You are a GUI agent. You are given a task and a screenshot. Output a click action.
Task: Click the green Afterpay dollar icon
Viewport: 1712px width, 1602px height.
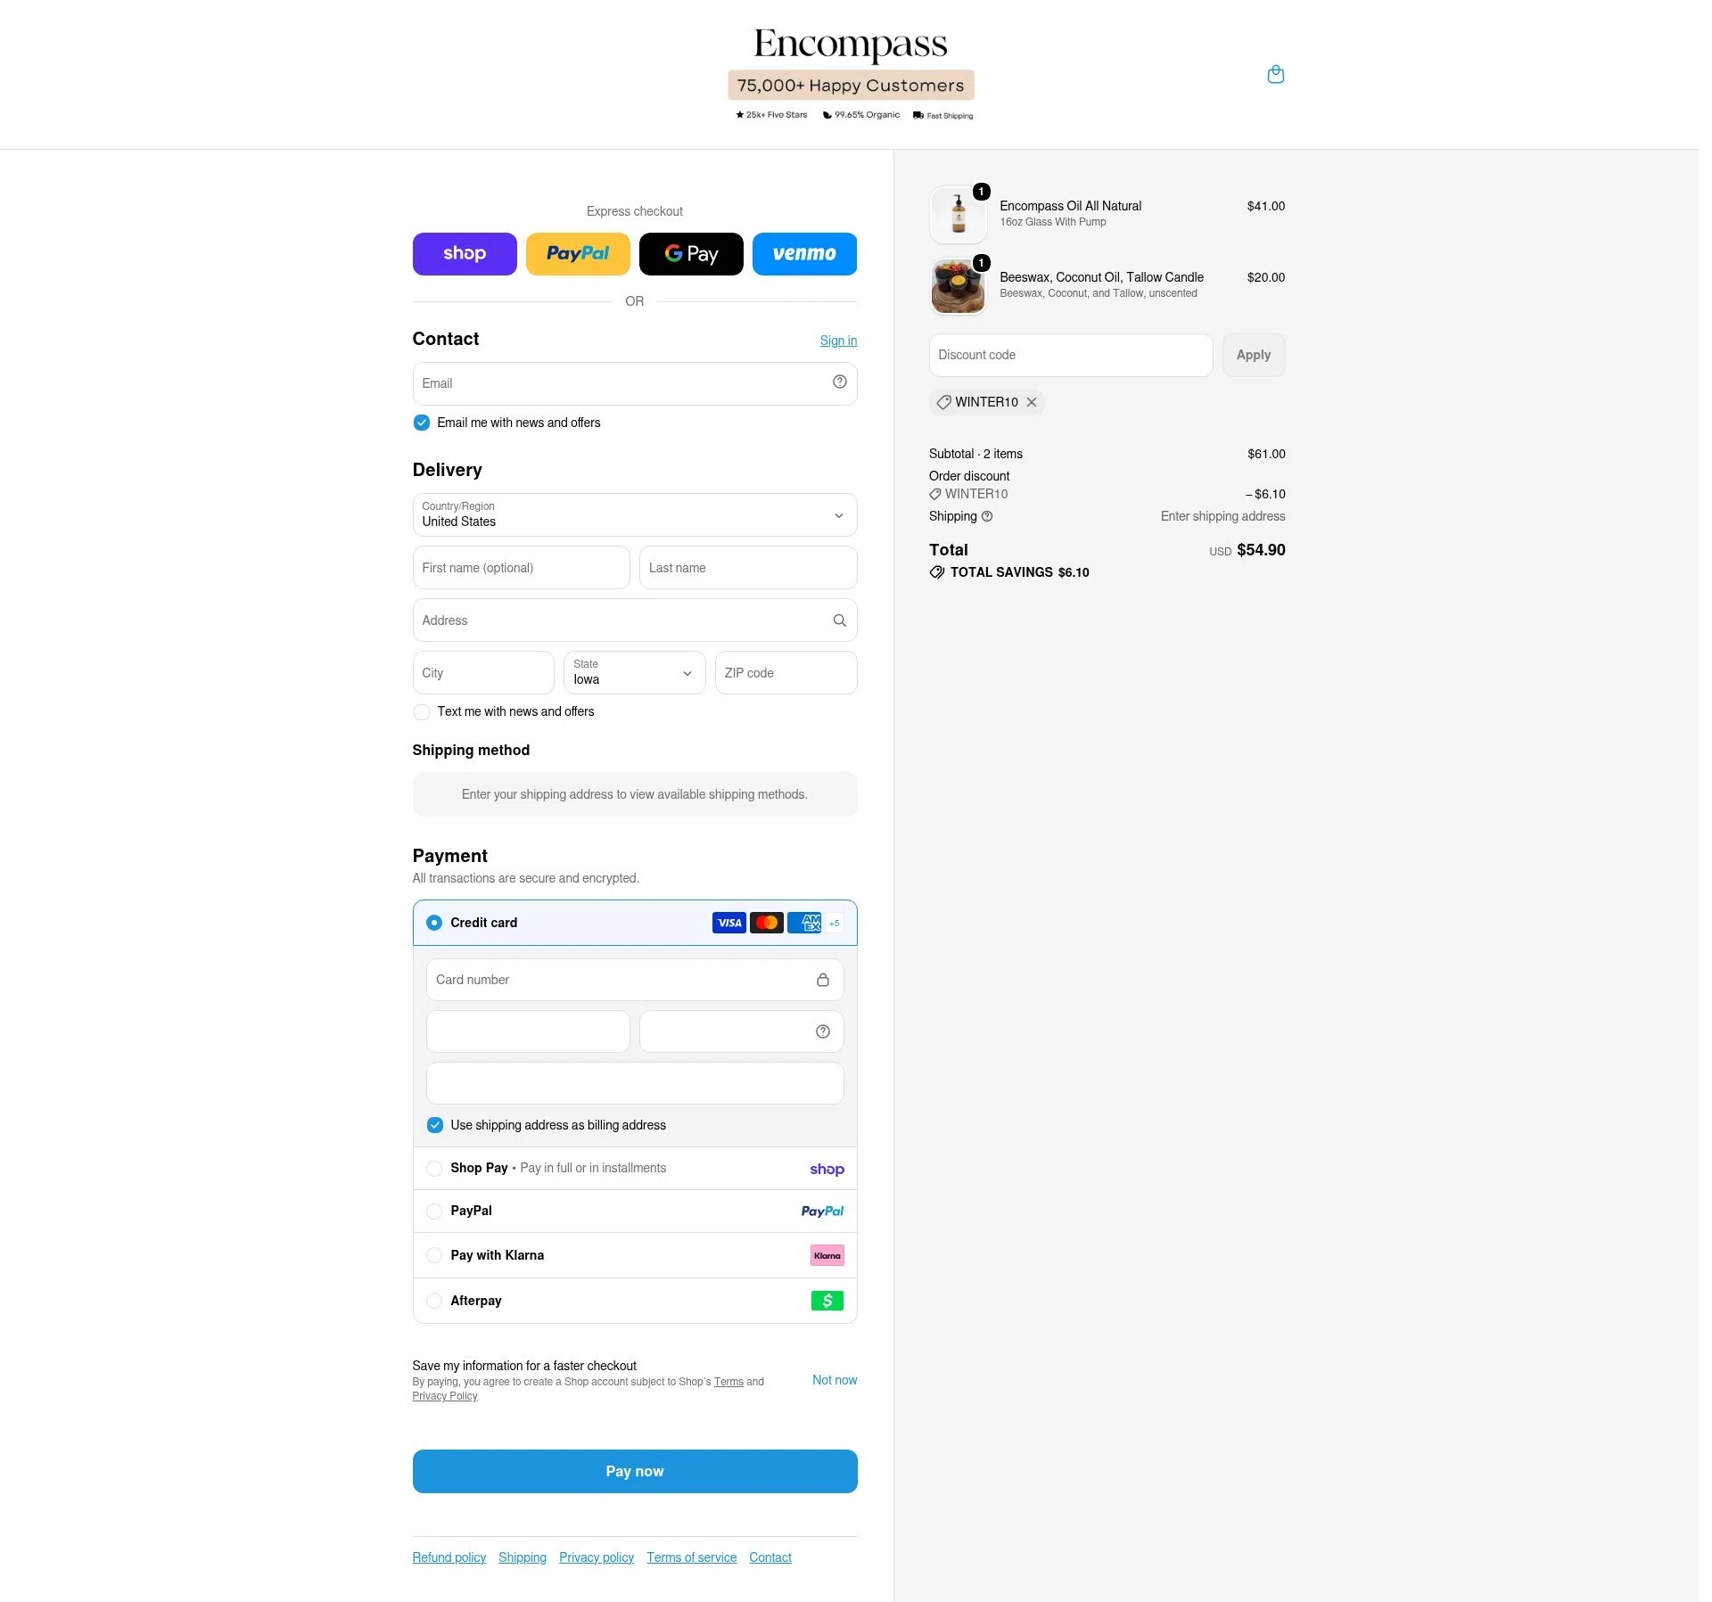pos(827,1301)
